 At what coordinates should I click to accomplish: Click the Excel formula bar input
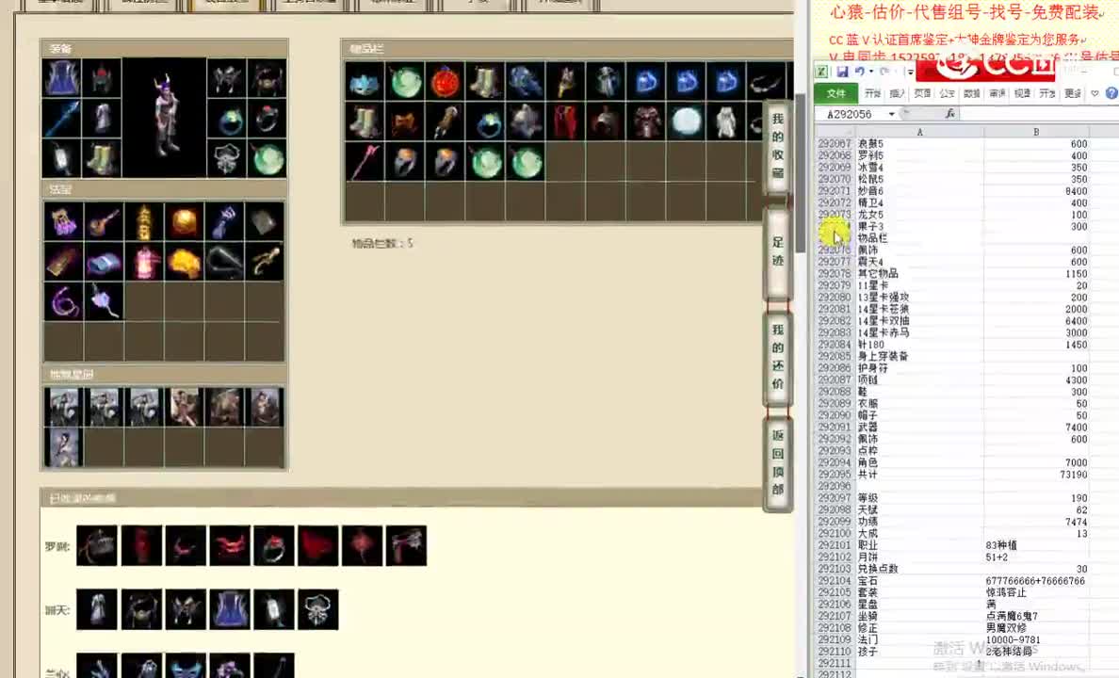(1040, 114)
